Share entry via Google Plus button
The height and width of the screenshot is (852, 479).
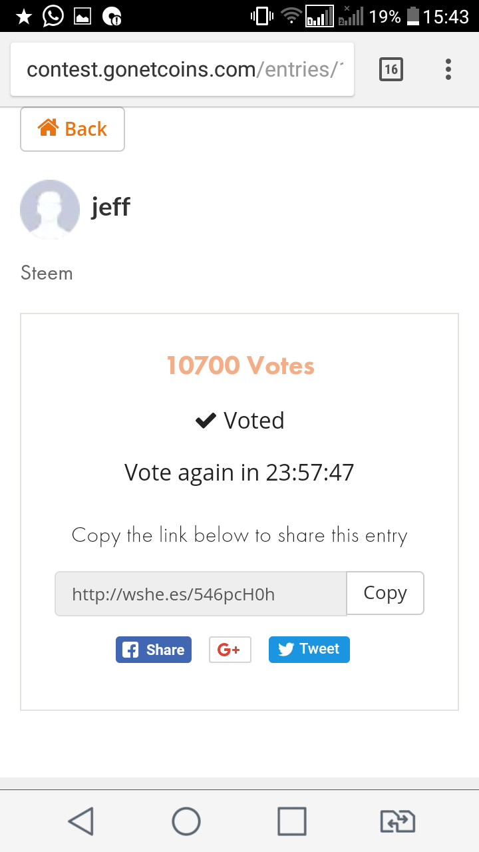tap(230, 650)
